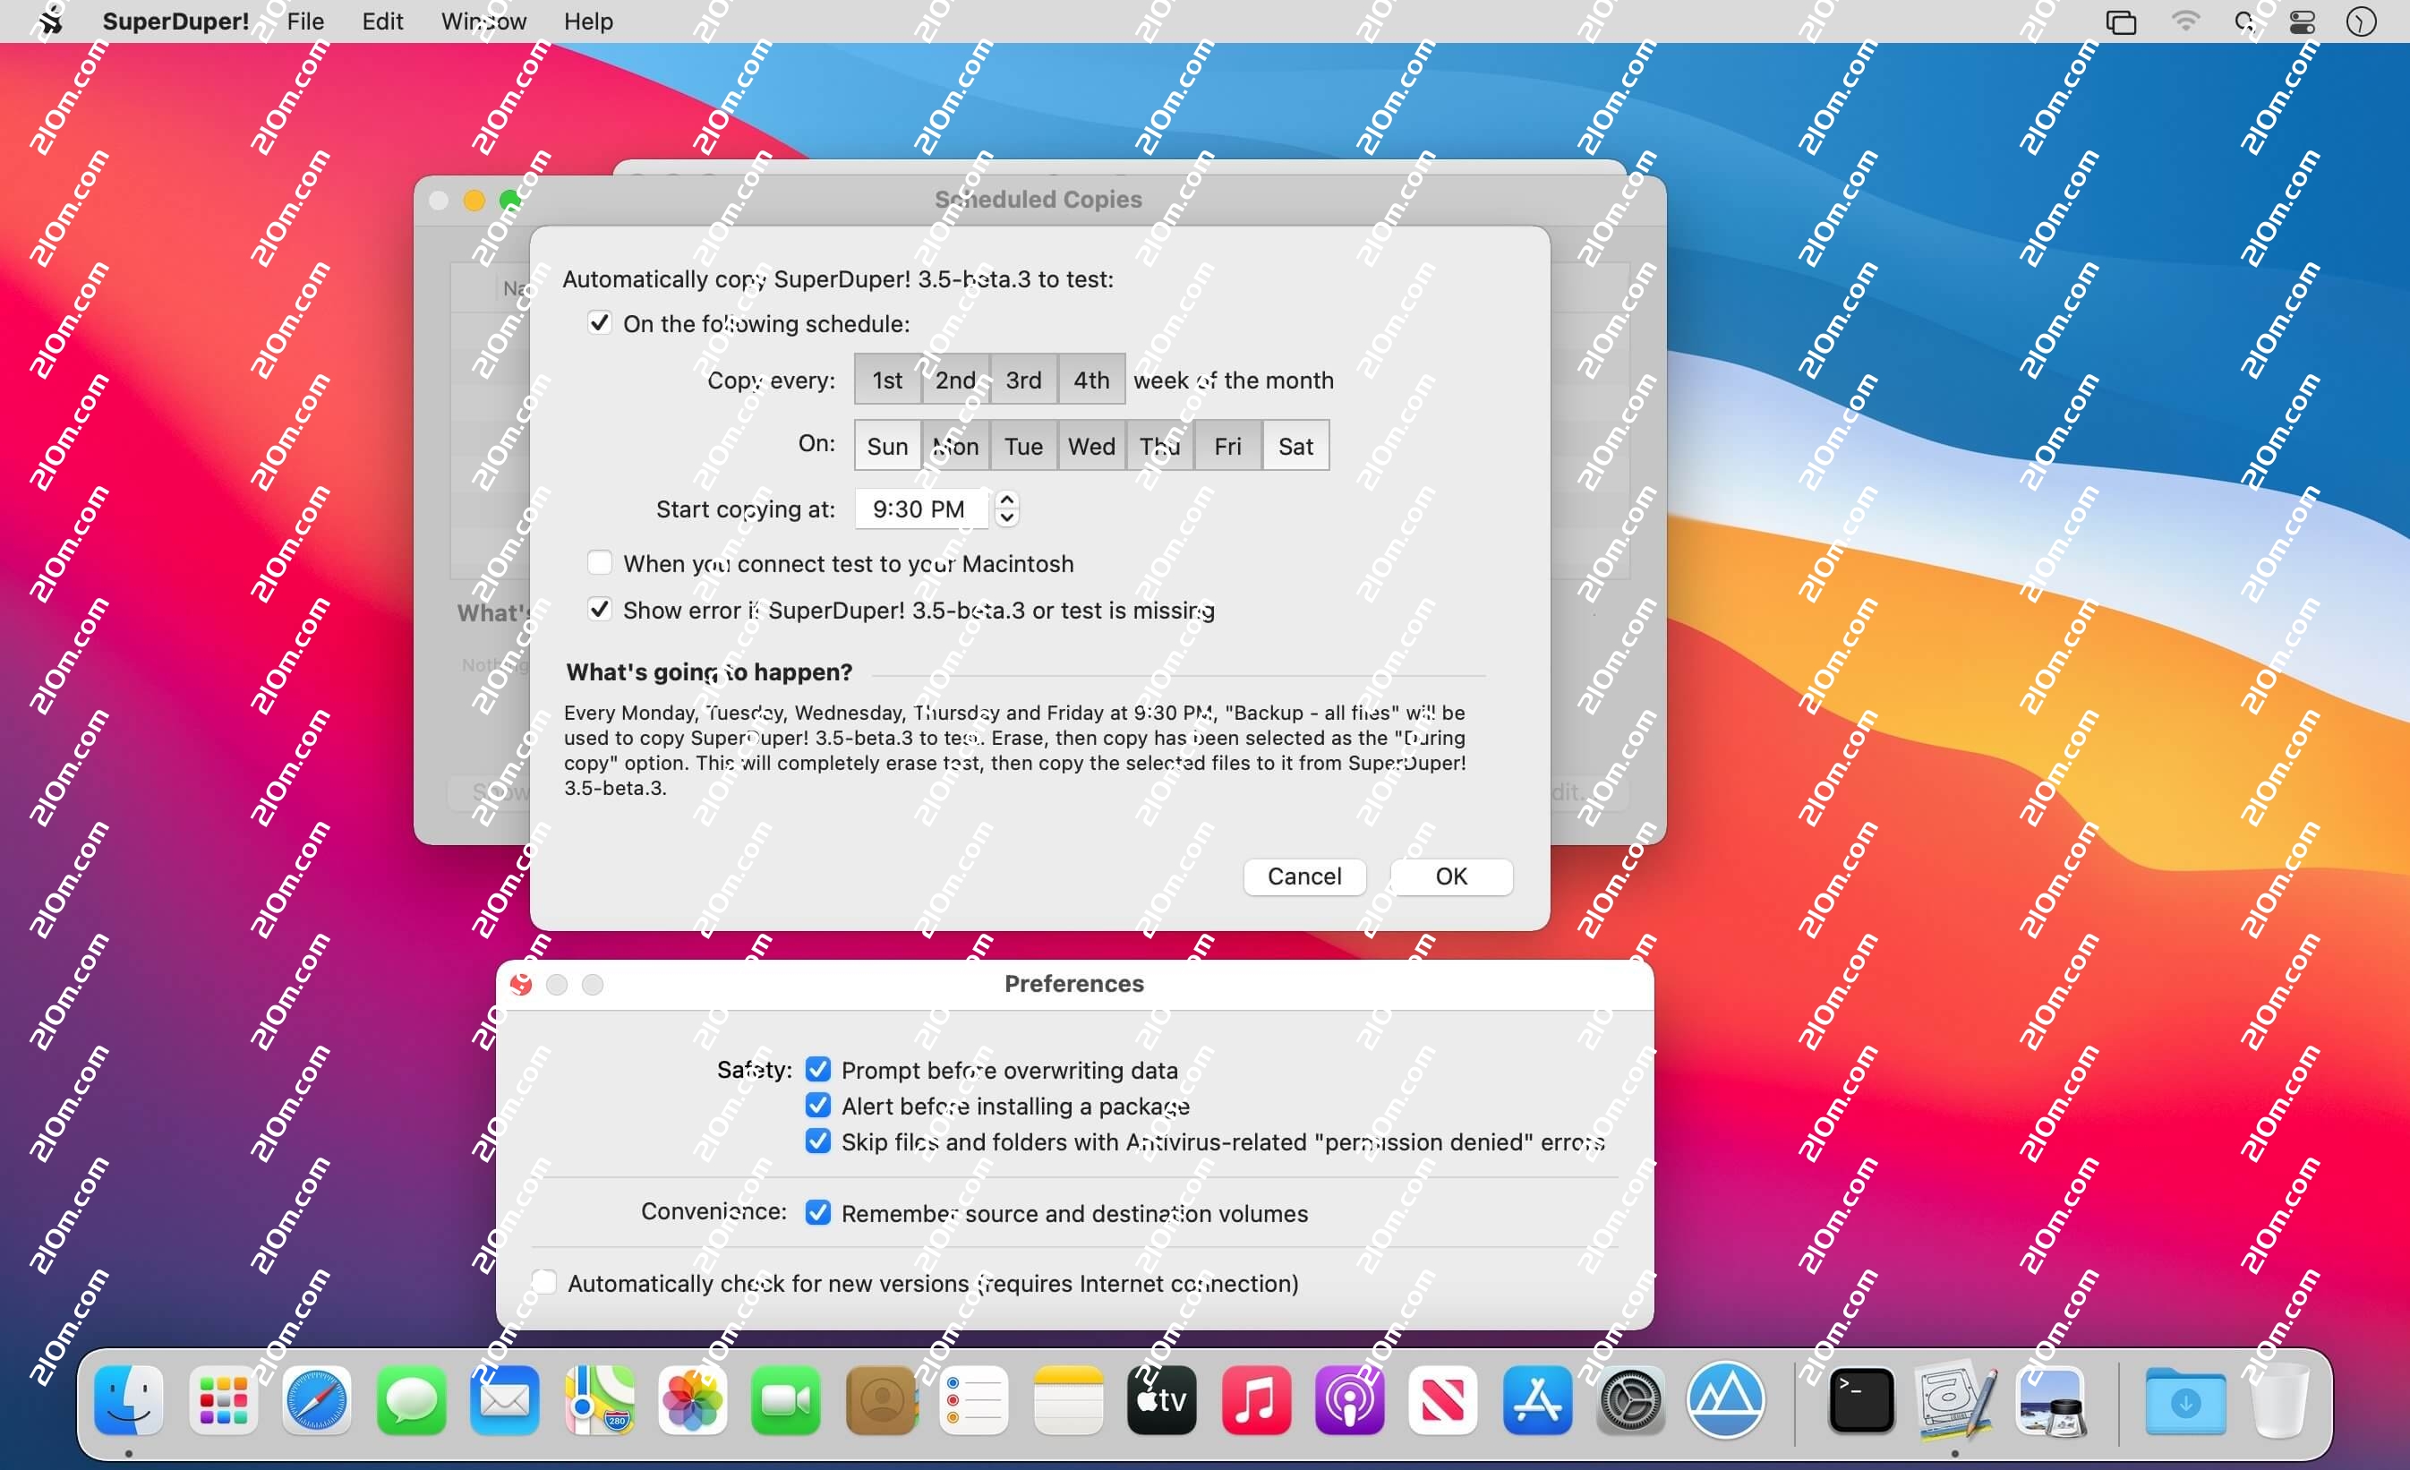Uncheck 'On the following schedule' checkbox
This screenshot has height=1470, width=2410.
pyautogui.click(x=600, y=323)
